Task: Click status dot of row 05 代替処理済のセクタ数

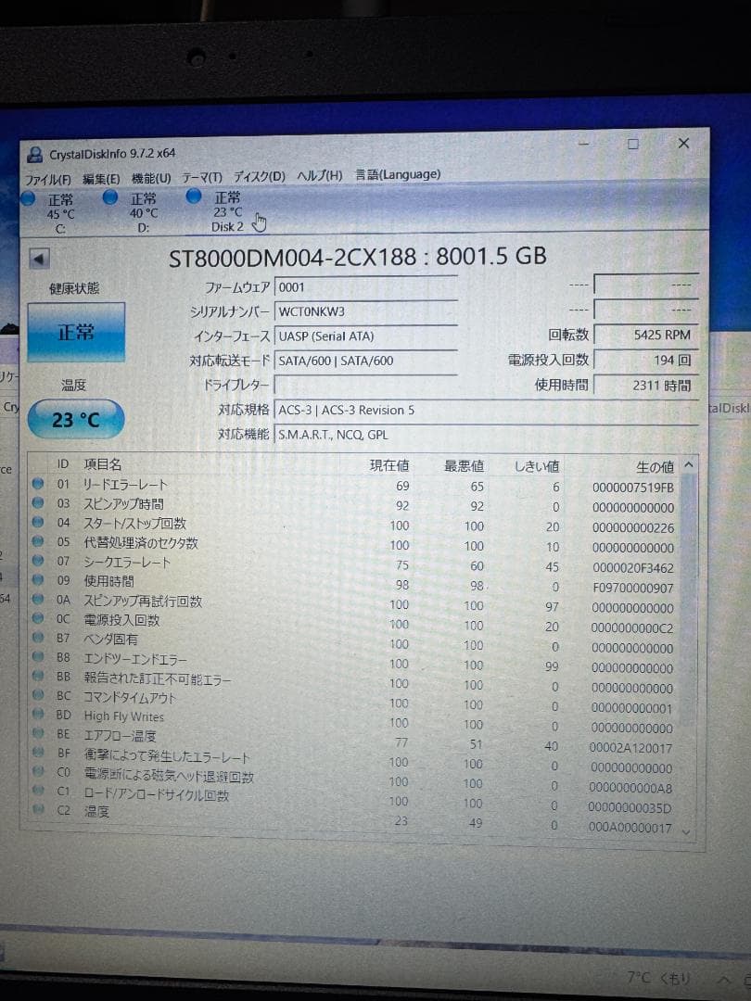Action: pyautogui.click(x=38, y=540)
